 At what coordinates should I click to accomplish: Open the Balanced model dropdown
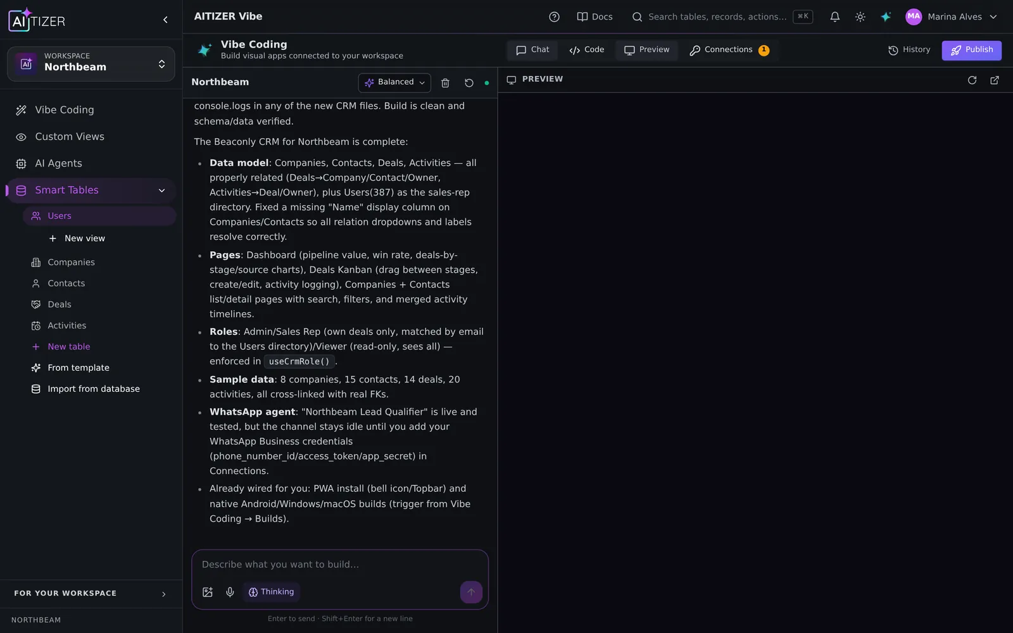(x=394, y=82)
